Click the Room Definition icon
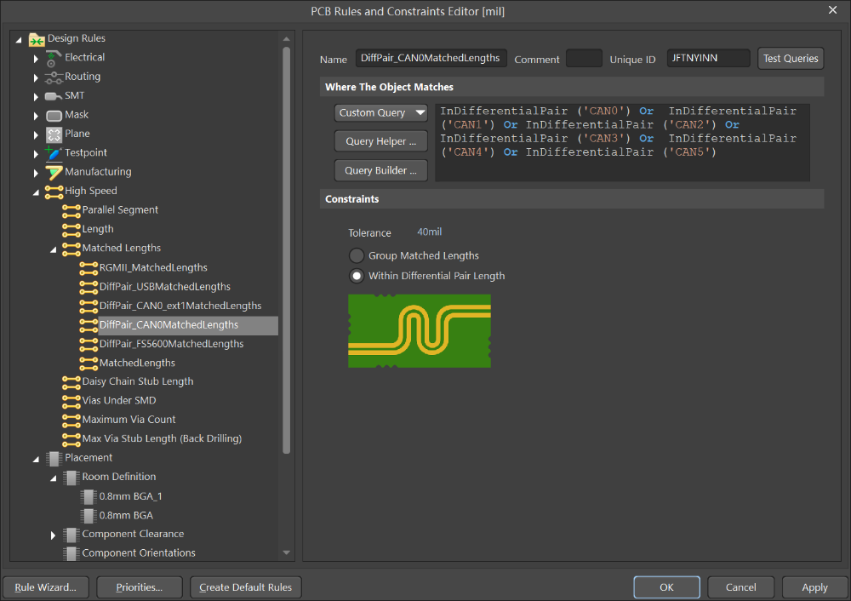Image resolution: width=851 pixels, height=601 pixels. pyautogui.click(x=71, y=478)
